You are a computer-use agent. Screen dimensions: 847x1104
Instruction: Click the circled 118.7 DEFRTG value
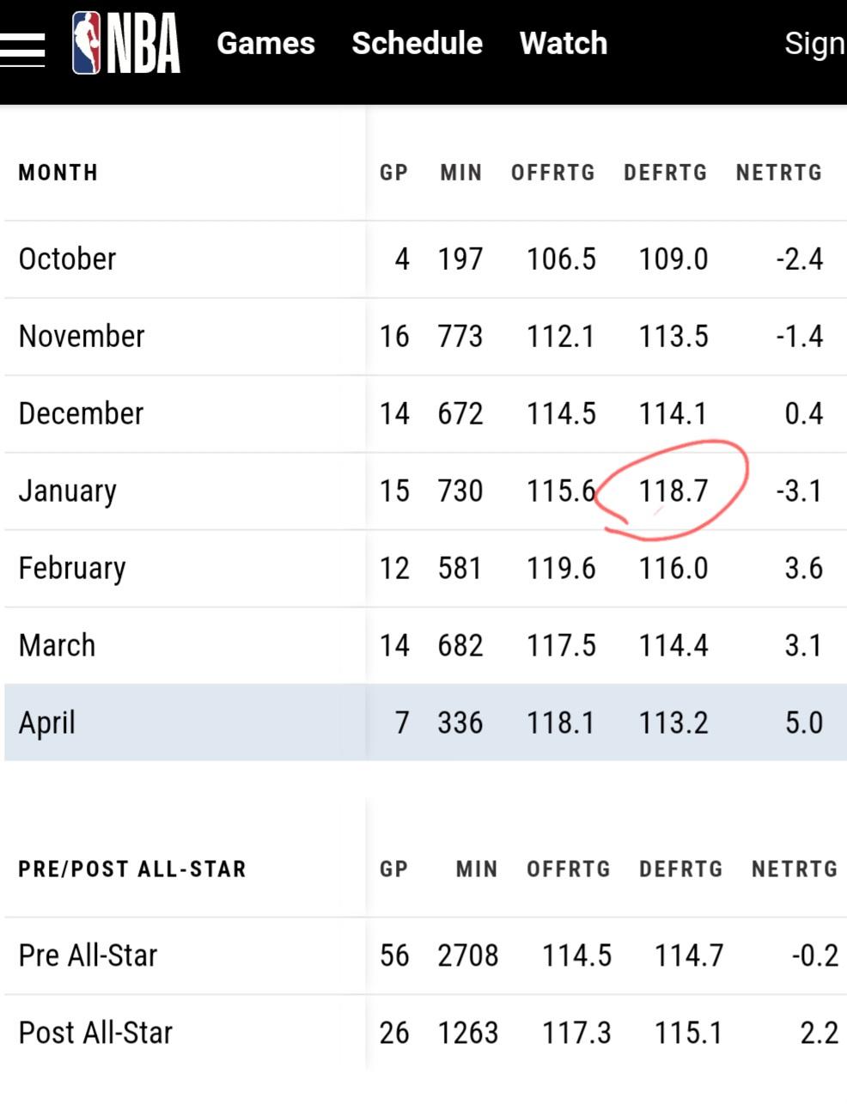click(x=673, y=491)
